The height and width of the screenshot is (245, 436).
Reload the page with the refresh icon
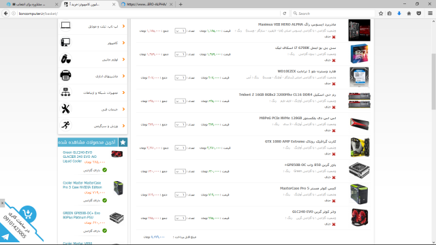click(x=285, y=14)
